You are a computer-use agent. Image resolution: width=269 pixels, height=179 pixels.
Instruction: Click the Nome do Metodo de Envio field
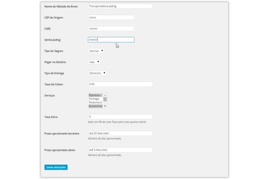pos(120,6)
